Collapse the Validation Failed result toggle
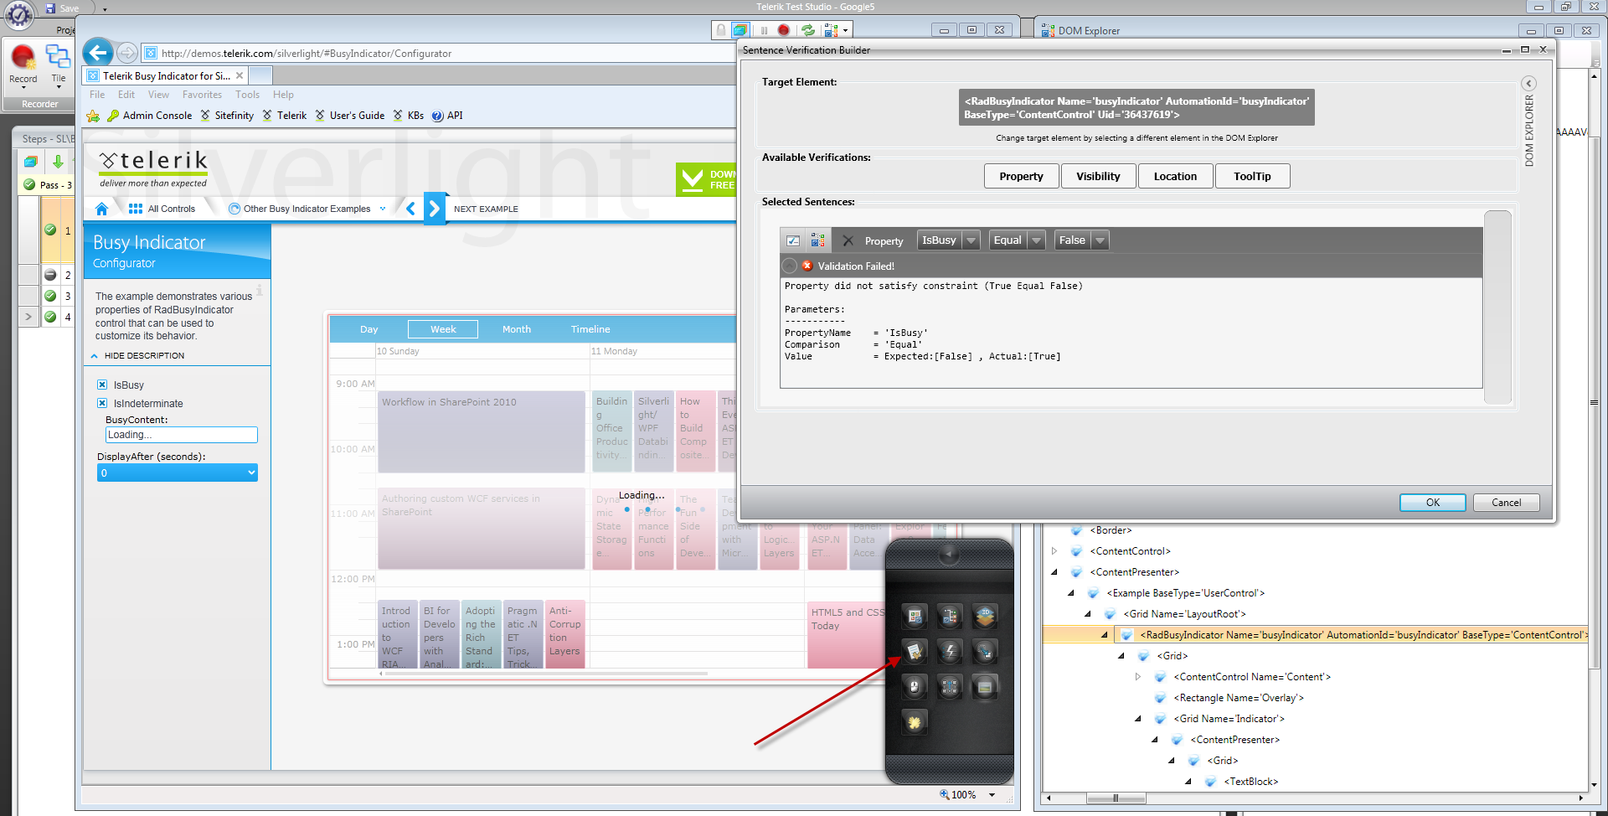Viewport: 1608px width, 816px height. point(789,266)
